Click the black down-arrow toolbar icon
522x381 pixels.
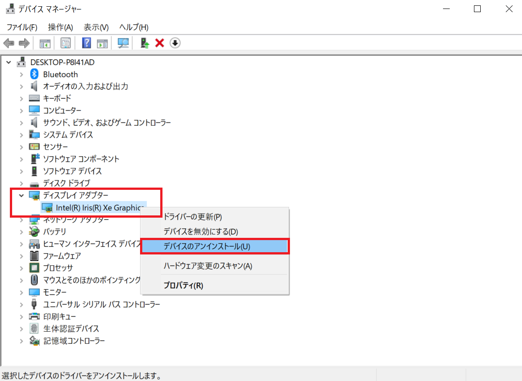[x=175, y=43]
